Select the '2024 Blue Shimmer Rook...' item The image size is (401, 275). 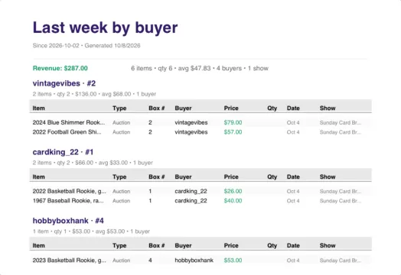pyautogui.click(x=69, y=122)
